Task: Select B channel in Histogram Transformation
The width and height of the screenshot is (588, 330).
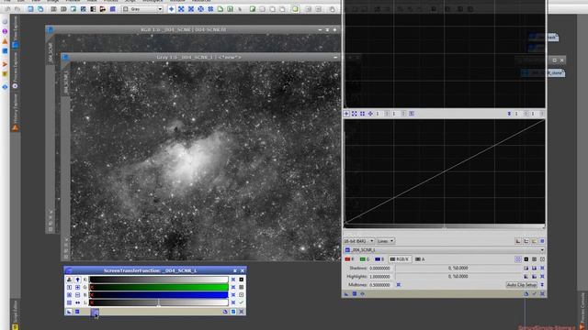Action: pos(379,259)
